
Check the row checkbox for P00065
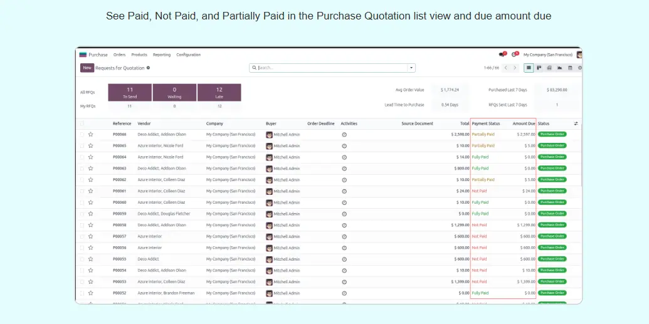coord(82,146)
